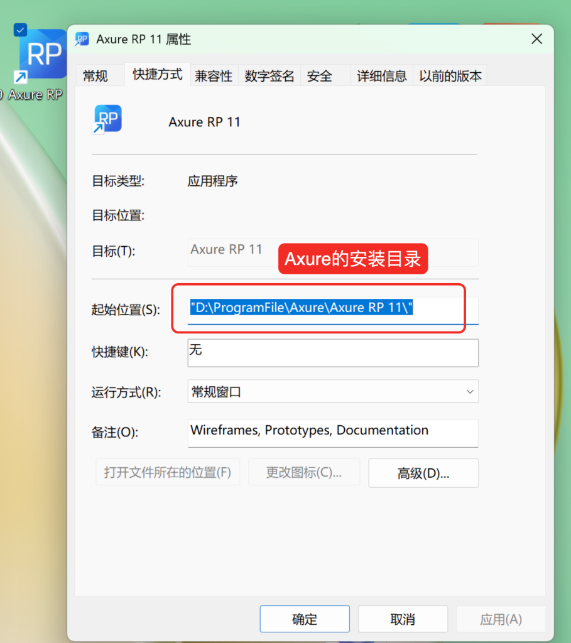This screenshot has height=643, width=571.
Task: Click the 备注 comment text field
Action: point(333,433)
